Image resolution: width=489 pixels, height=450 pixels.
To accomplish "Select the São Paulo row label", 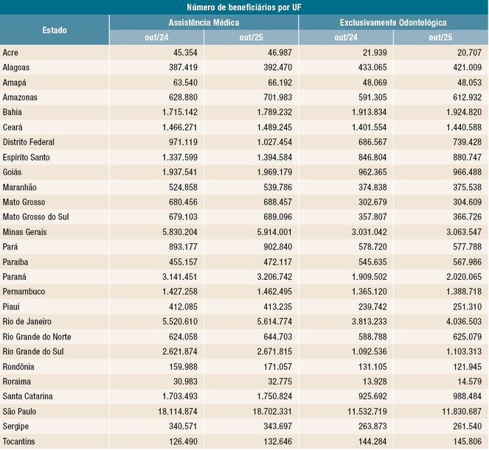I will (21, 411).
